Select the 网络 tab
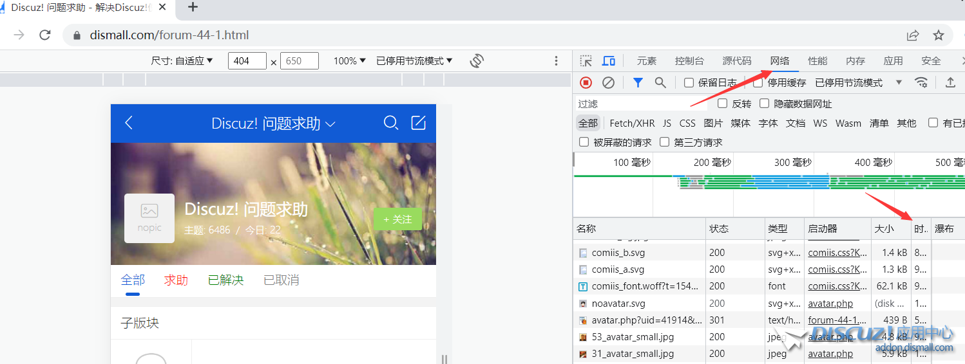This screenshot has width=965, height=364. (779, 61)
